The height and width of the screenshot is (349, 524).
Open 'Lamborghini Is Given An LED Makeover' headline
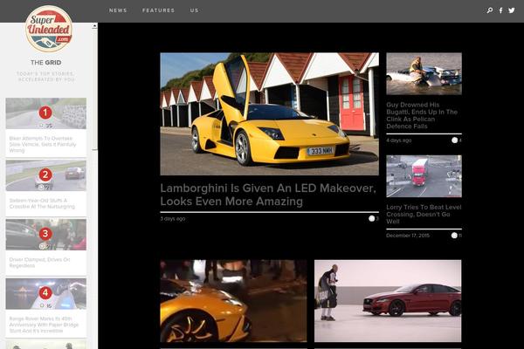pos(268,195)
